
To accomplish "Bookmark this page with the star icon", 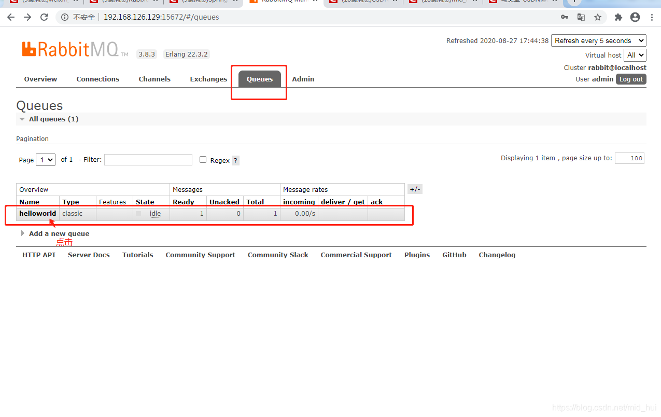I will 598,17.
